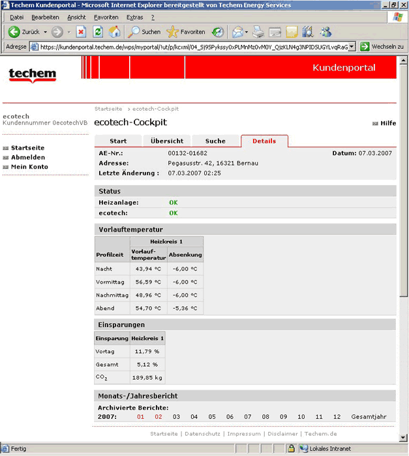
Task: Open the Techem.de footer link
Action: (x=320, y=434)
